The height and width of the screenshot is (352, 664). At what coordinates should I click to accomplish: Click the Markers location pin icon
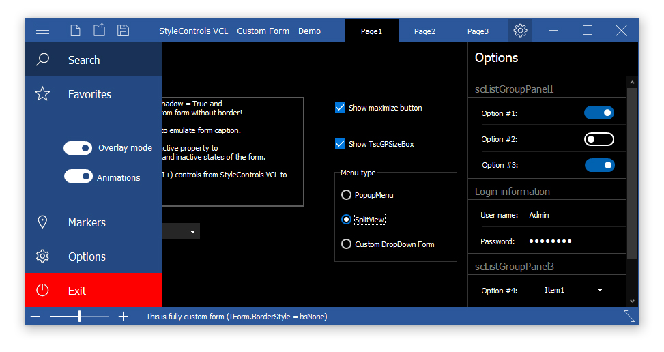pos(42,222)
